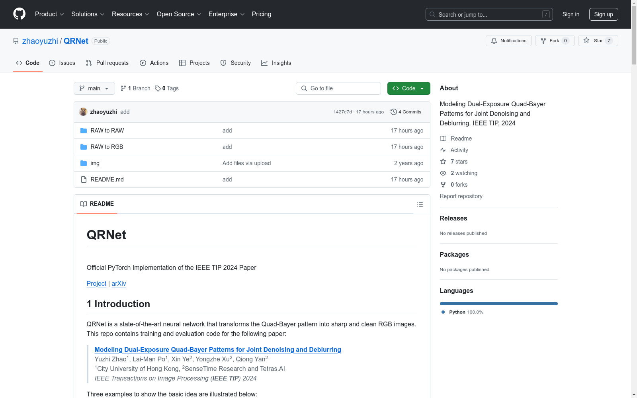The image size is (637, 398).
Task: Click the Sign in link
Action: click(571, 14)
